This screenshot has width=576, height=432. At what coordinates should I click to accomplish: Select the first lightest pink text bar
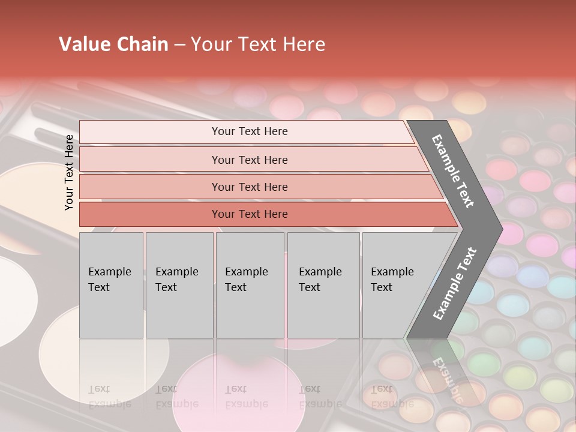tap(249, 131)
